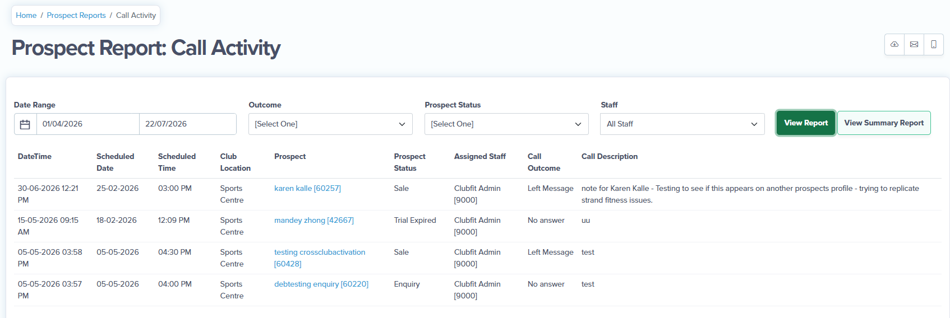Click datetime cell 05-05-2026 03:58 PM

click(x=50, y=258)
